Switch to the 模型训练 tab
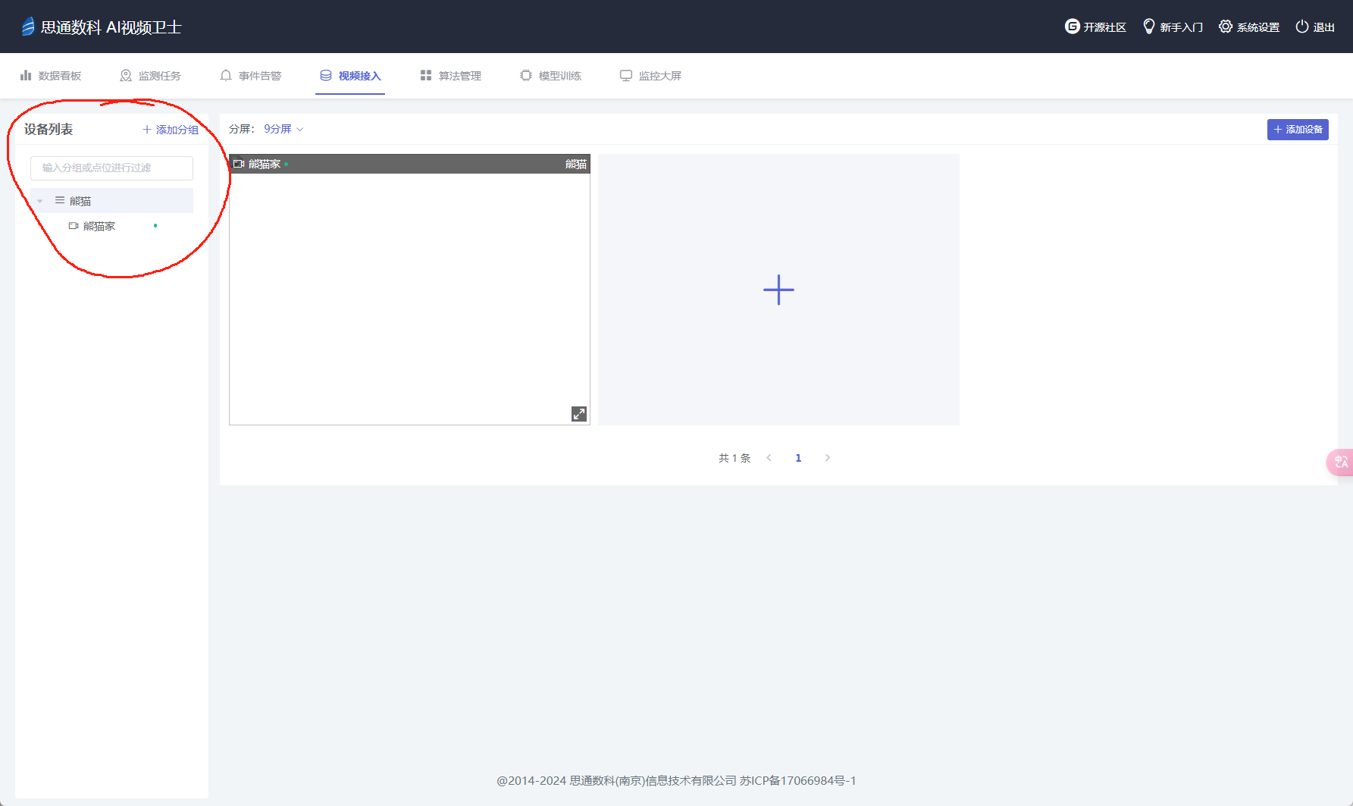This screenshot has width=1353, height=806. click(x=550, y=76)
